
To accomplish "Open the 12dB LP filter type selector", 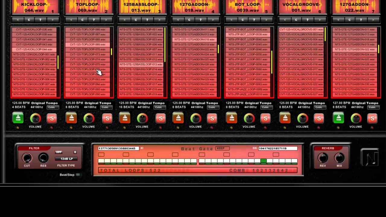I will coord(66,159).
